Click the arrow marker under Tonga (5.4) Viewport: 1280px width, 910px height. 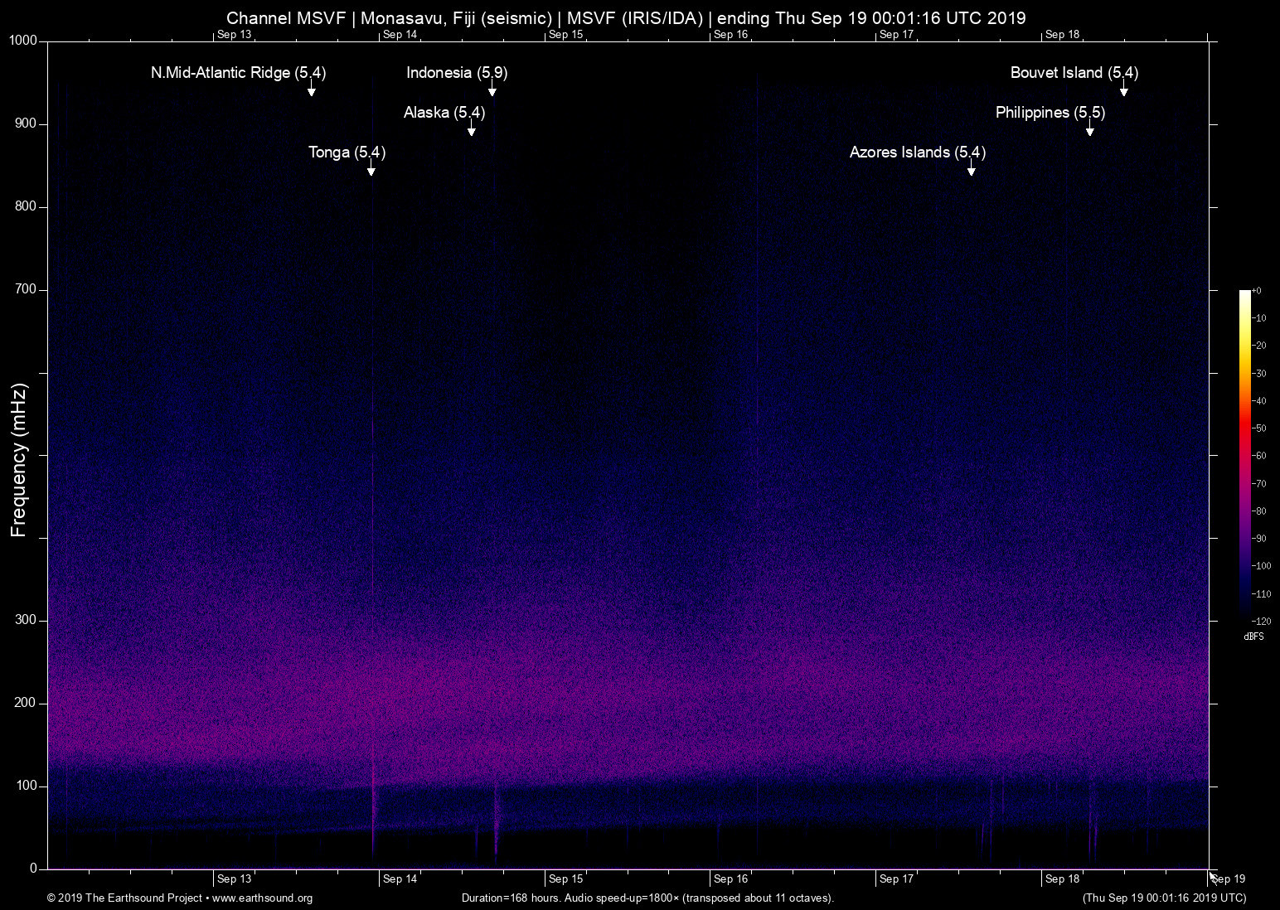[371, 170]
